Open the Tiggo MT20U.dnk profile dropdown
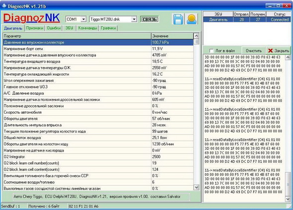This screenshot has height=210, width=293. click(134, 19)
